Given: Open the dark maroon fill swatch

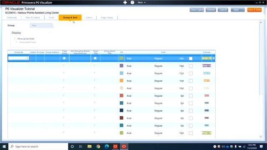Looking at the screenshot, I should (121, 118).
